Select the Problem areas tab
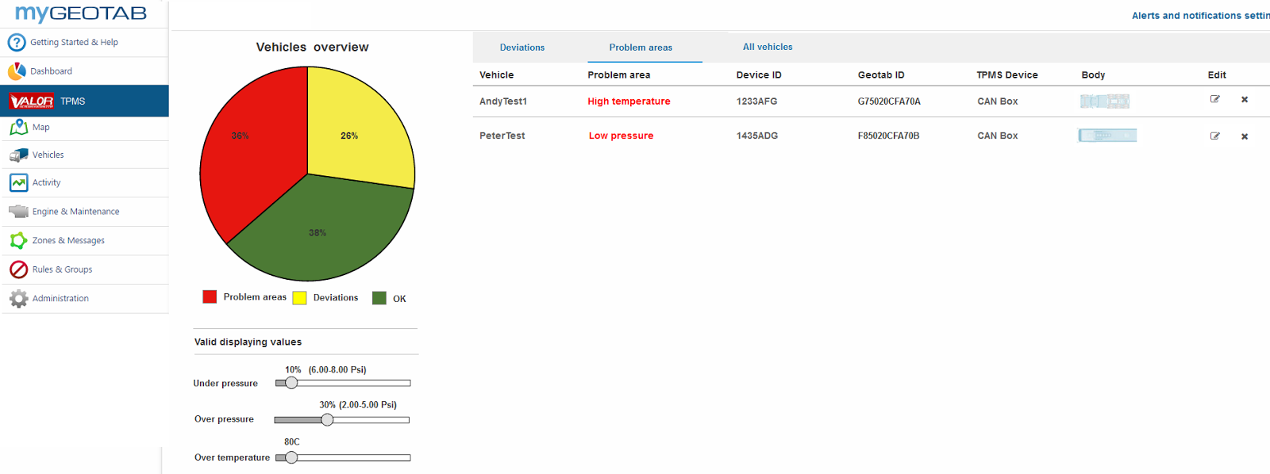 [x=641, y=48]
